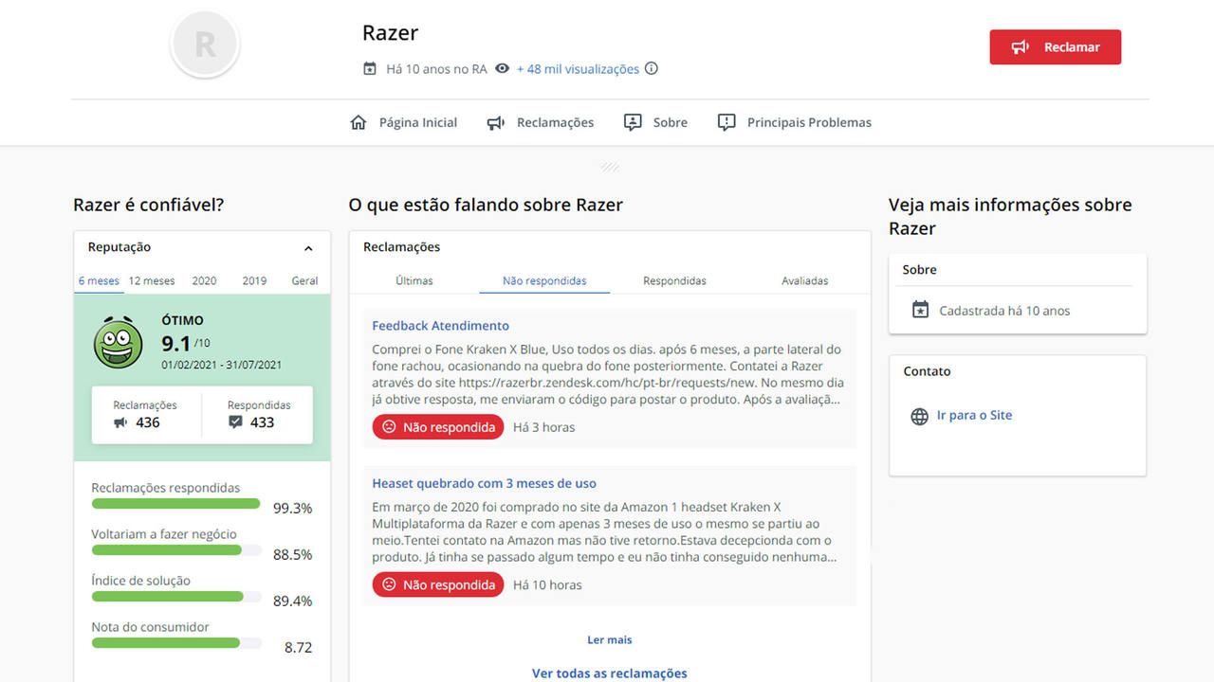Click the 8.72 consumer rating value
This screenshot has width=1214, height=682.
298,648
